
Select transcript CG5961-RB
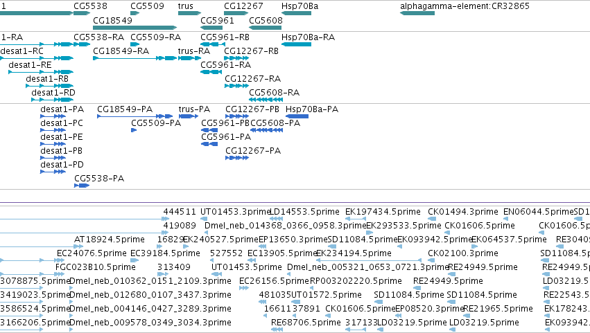225,37
